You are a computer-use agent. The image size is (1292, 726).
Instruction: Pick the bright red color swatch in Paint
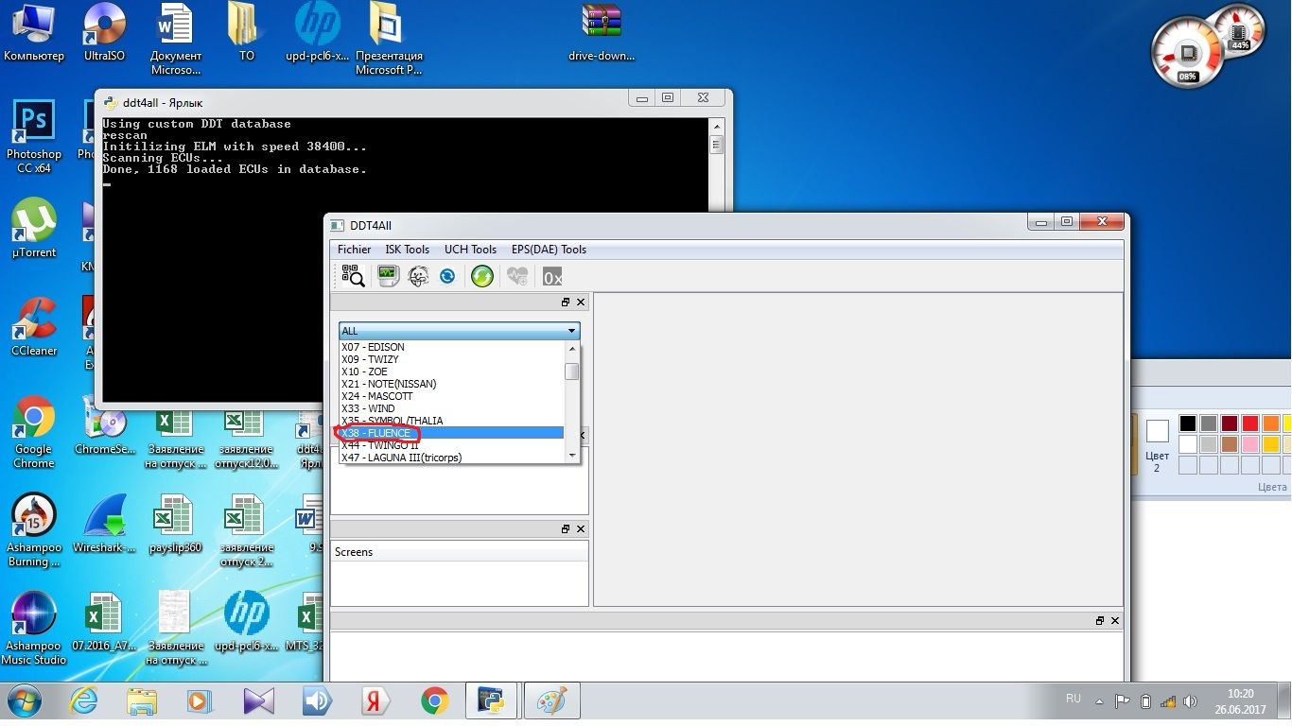click(1250, 423)
